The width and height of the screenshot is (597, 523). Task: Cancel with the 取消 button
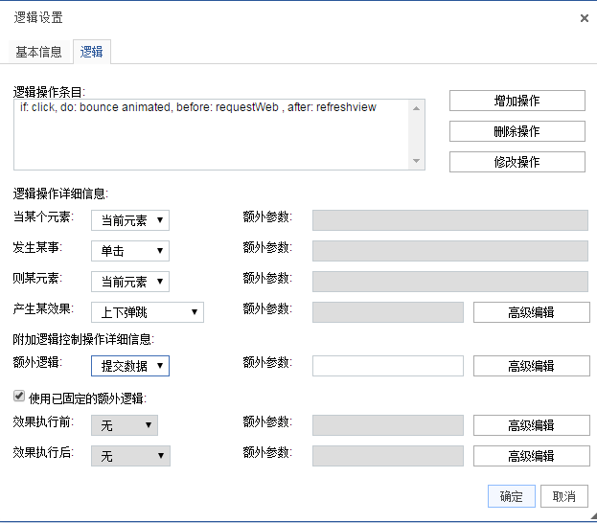(563, 496)
